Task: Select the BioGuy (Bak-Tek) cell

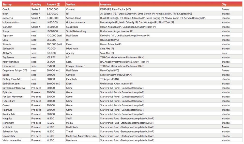Action: (x=16, y=79)
